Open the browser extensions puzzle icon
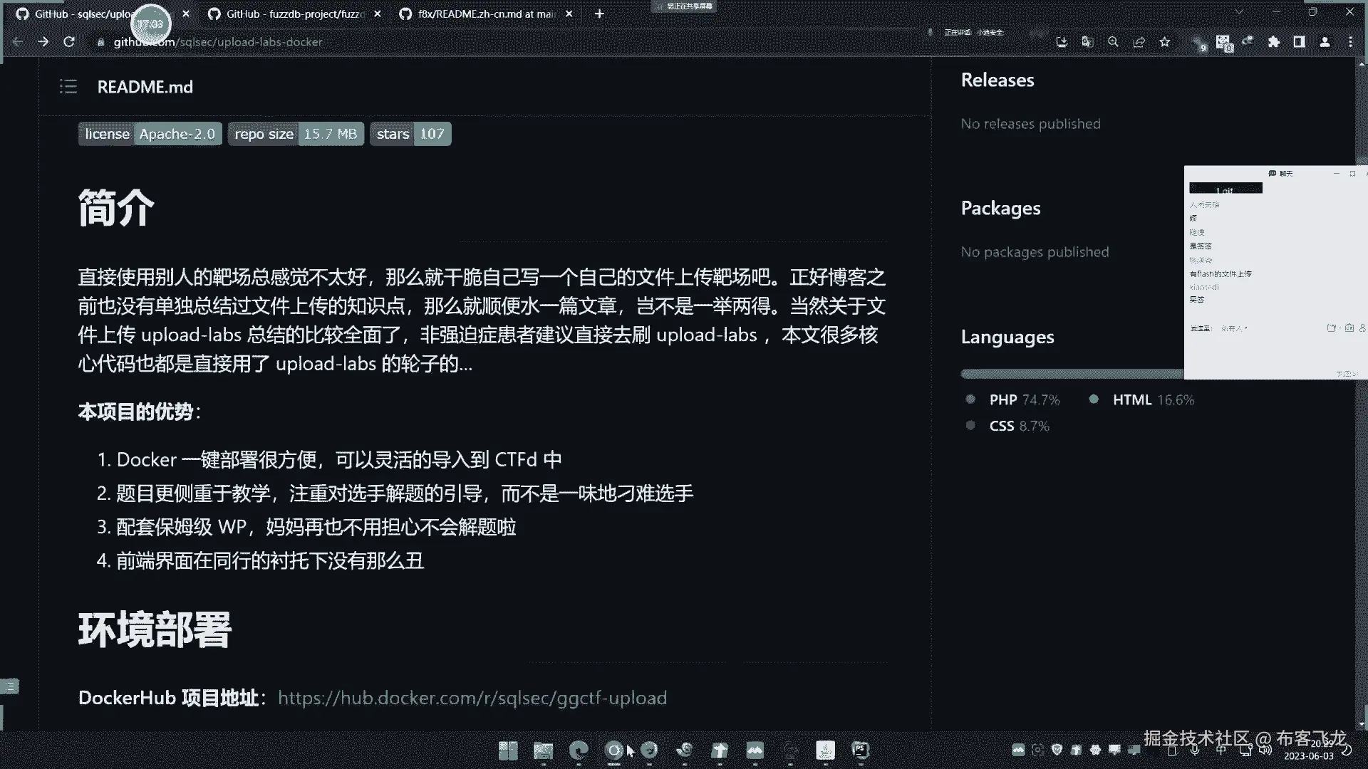This screenshot has width=1368, height=769. (1274, 42)
